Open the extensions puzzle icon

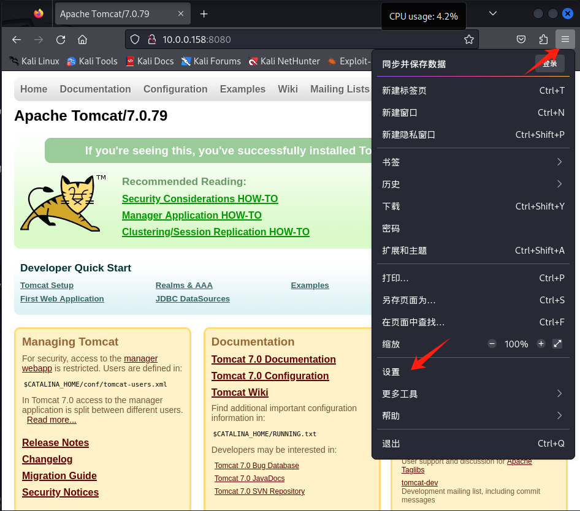[x=543, y=40]
